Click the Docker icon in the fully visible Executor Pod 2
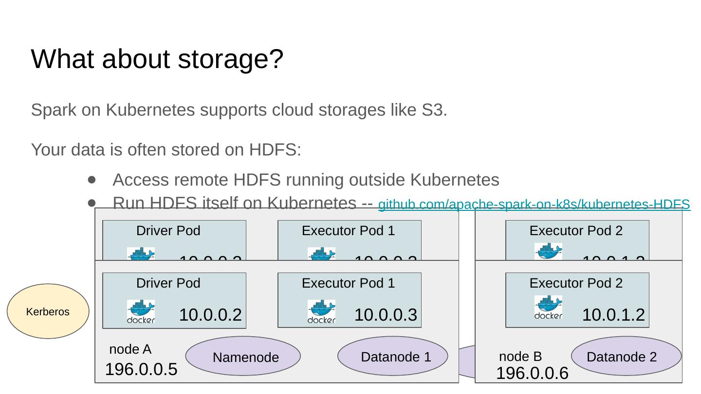This screenshot has width=701, height=394. pos(548,307)
